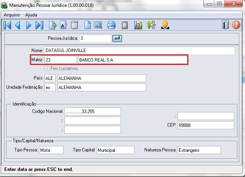Jump to the last record

[39, 26]
